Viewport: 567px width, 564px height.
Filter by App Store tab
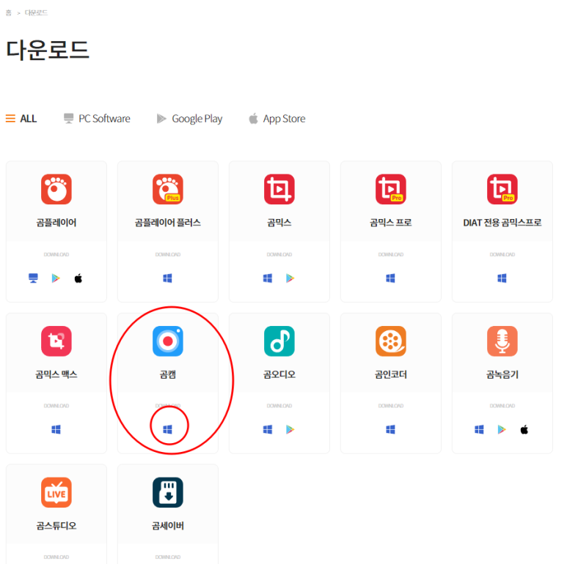(x=277, y=119)
